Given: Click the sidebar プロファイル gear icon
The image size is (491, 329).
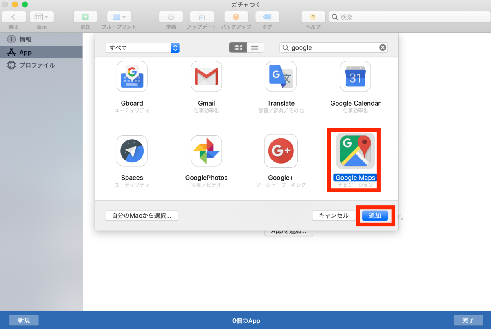Looking at the screenshot, I should (x=11, y=65).
